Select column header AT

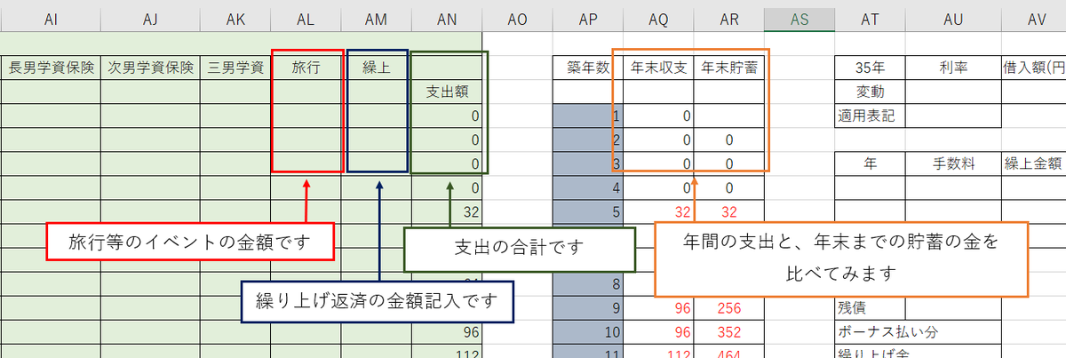pos(871,19)
